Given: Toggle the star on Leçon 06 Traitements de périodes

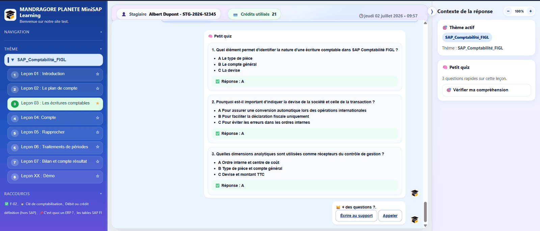Looking at the screenshot, I should (98, 147).
